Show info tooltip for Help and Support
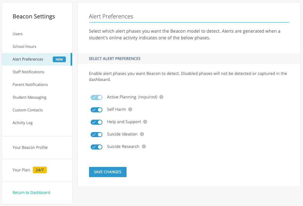Screen dimensions: 303x206 (x=145, y=122)
